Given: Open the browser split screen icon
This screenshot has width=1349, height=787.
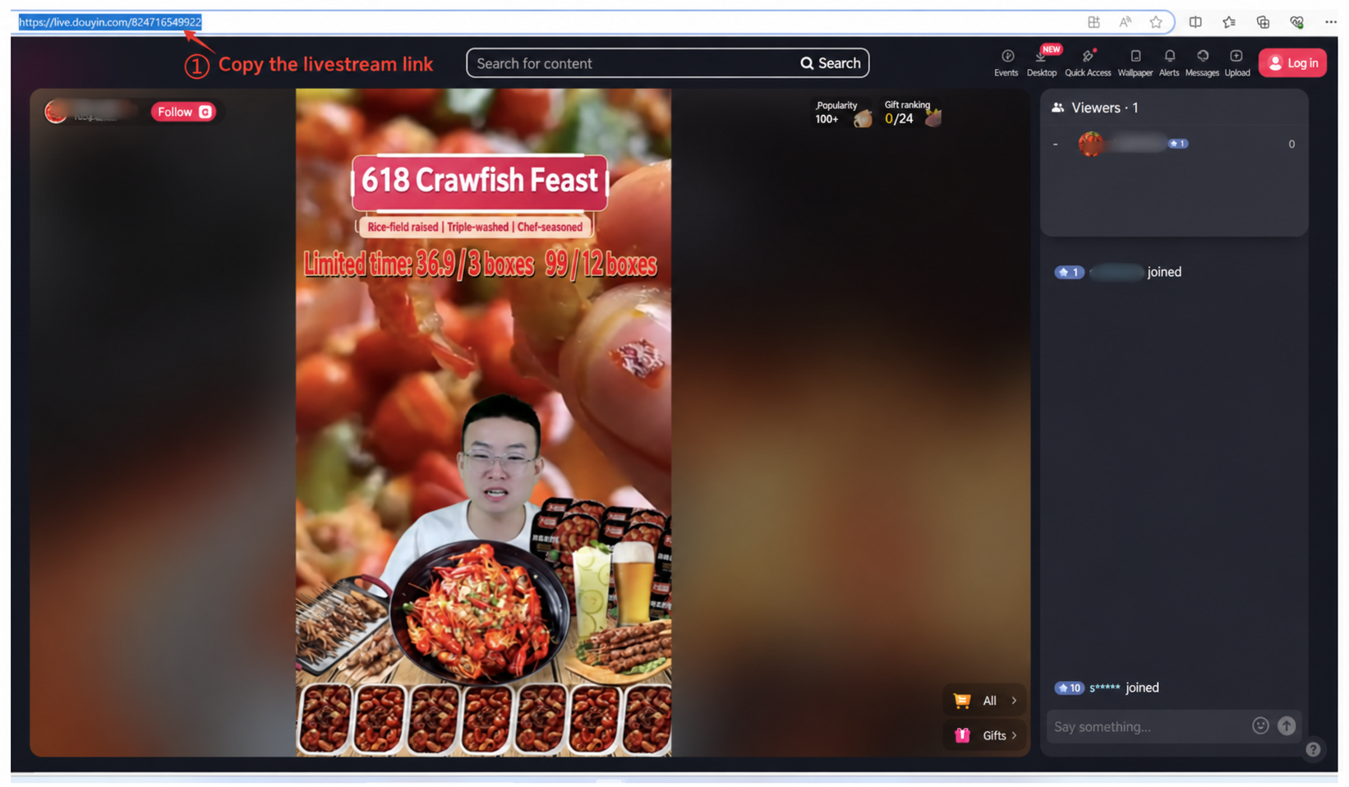Looking at the screenshot, I should (1195, 22).
